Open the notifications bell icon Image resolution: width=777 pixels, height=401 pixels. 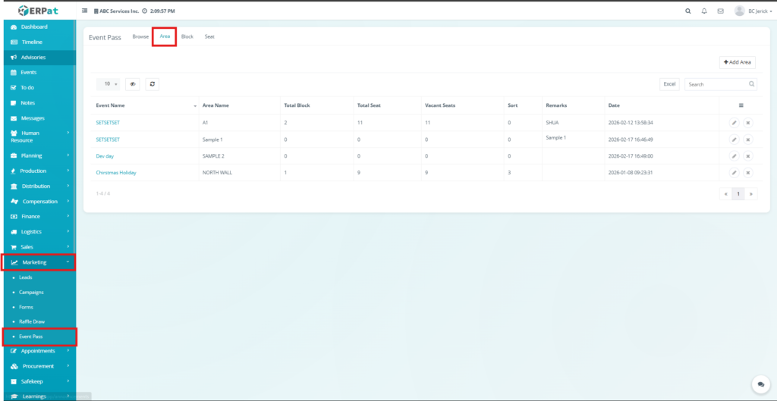(704, 11)
